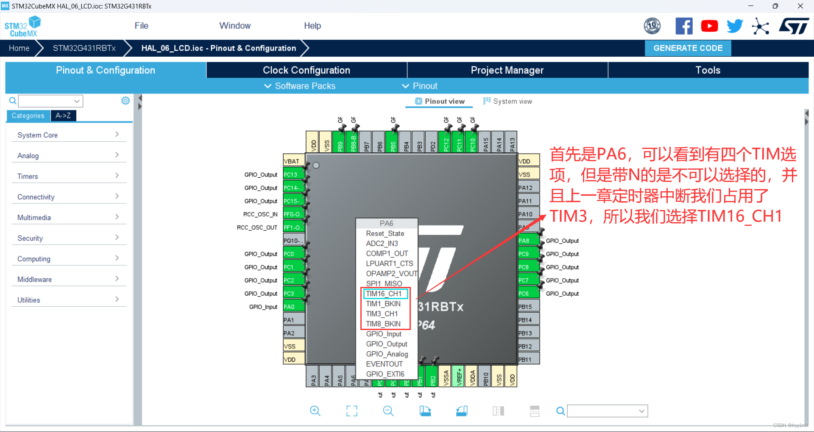
Task: Click the PA8 pin on the chip
Action: [528, 241]
